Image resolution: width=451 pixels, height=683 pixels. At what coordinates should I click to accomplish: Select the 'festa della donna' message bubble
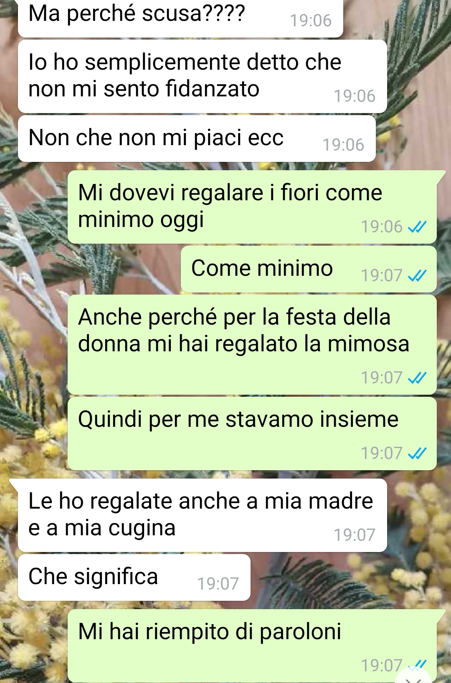(252, 345)
